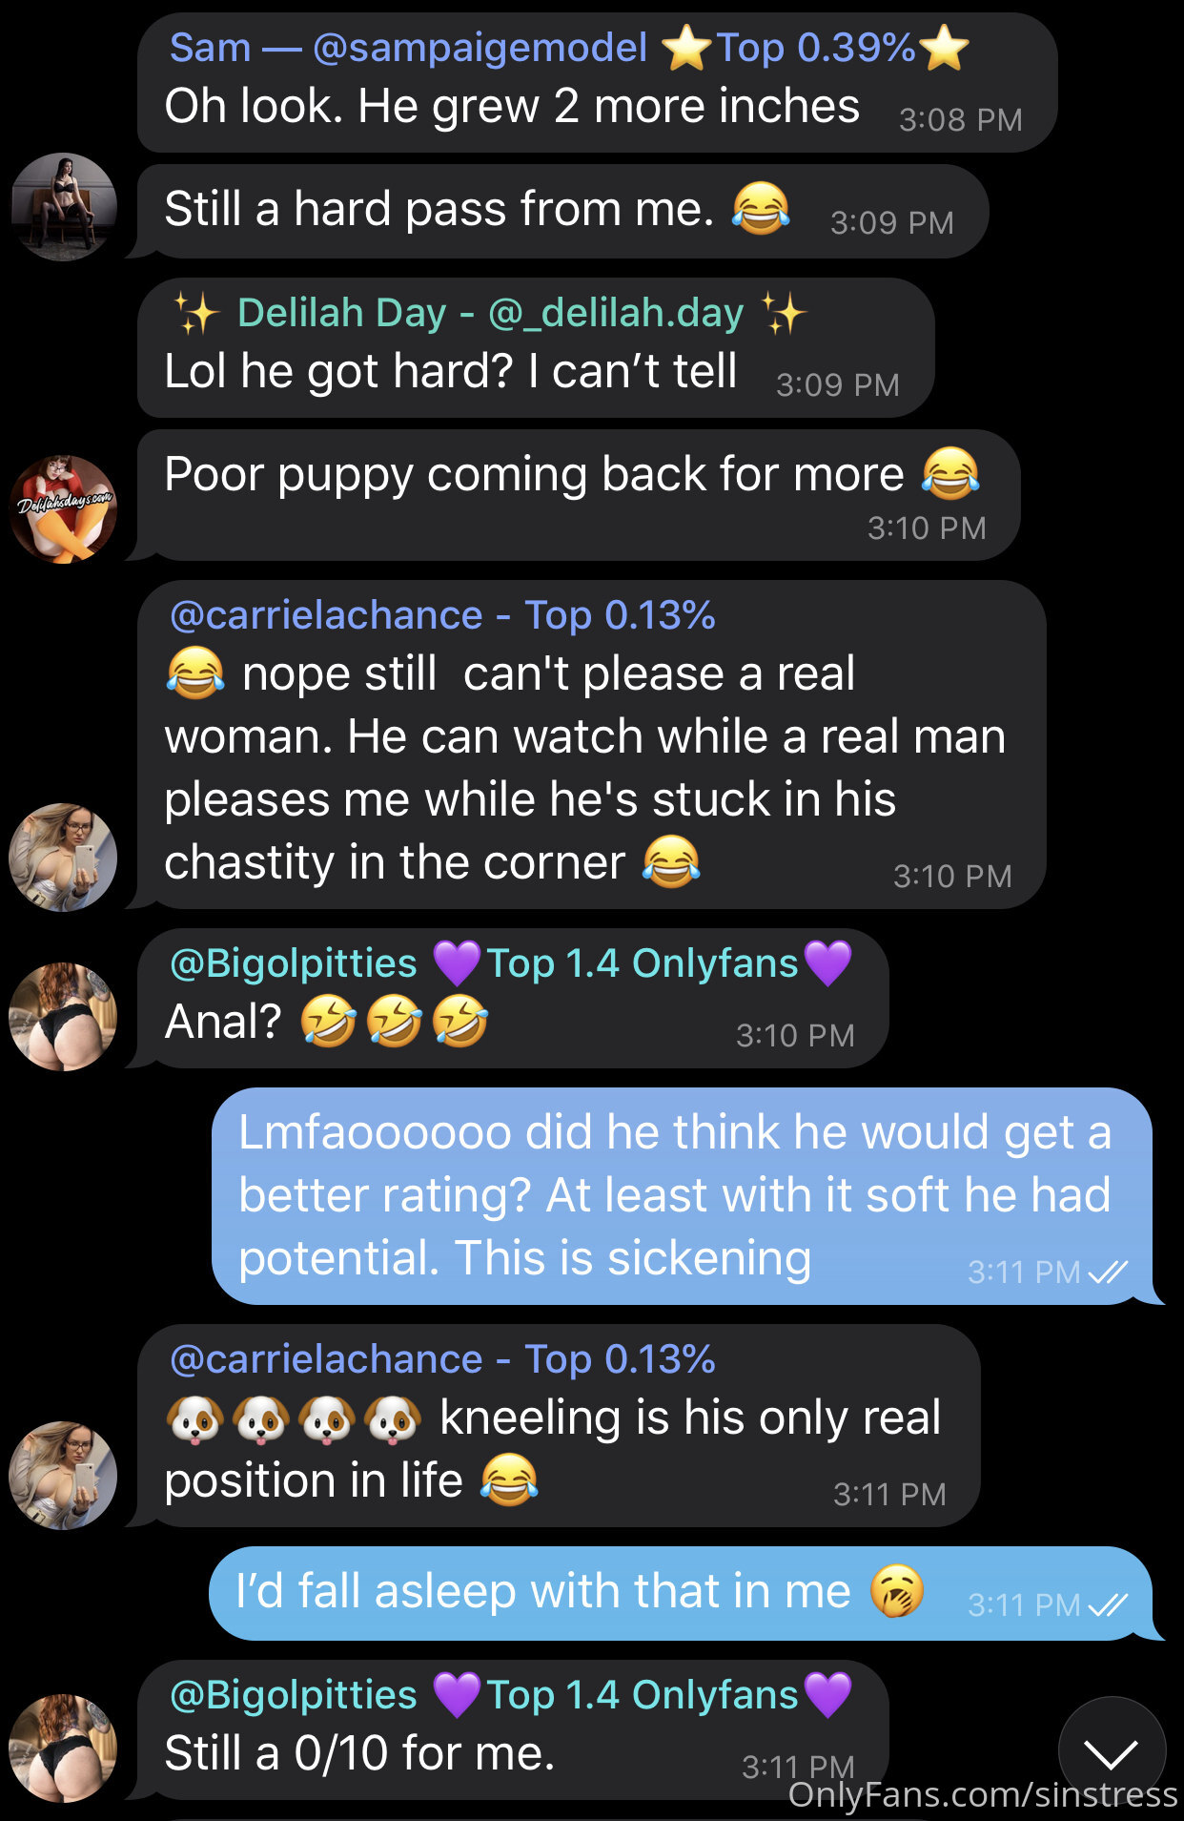Tap Bigolpitties avatar beside 'Anal?' message
1184x1821 pixels.
coord(64,1016)
